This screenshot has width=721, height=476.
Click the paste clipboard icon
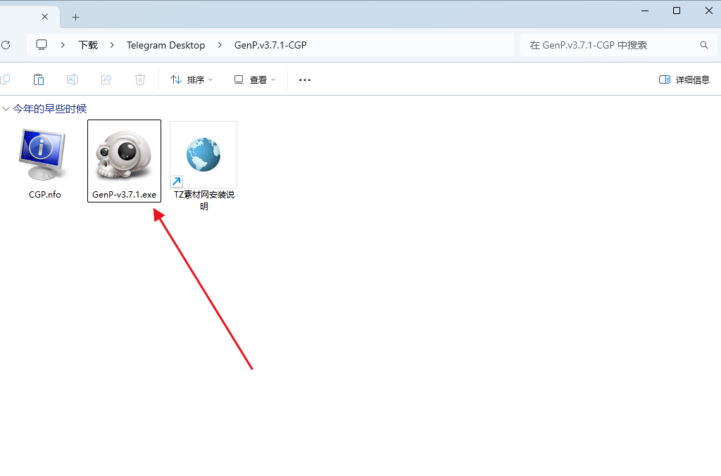pos(39,79)
